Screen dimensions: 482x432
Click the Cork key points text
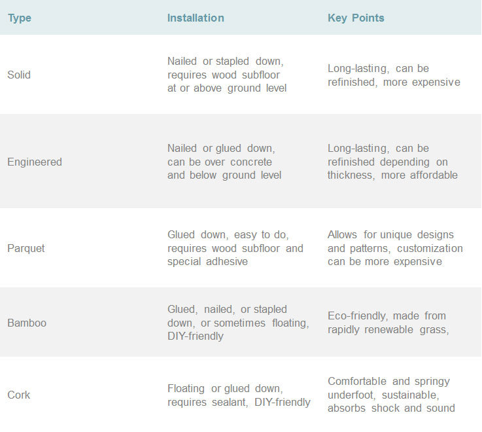click(x=391, y=395)
